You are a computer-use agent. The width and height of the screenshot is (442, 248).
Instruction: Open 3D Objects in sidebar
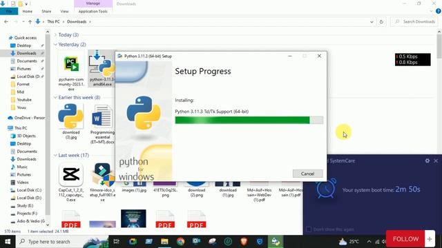coord(26,136)
